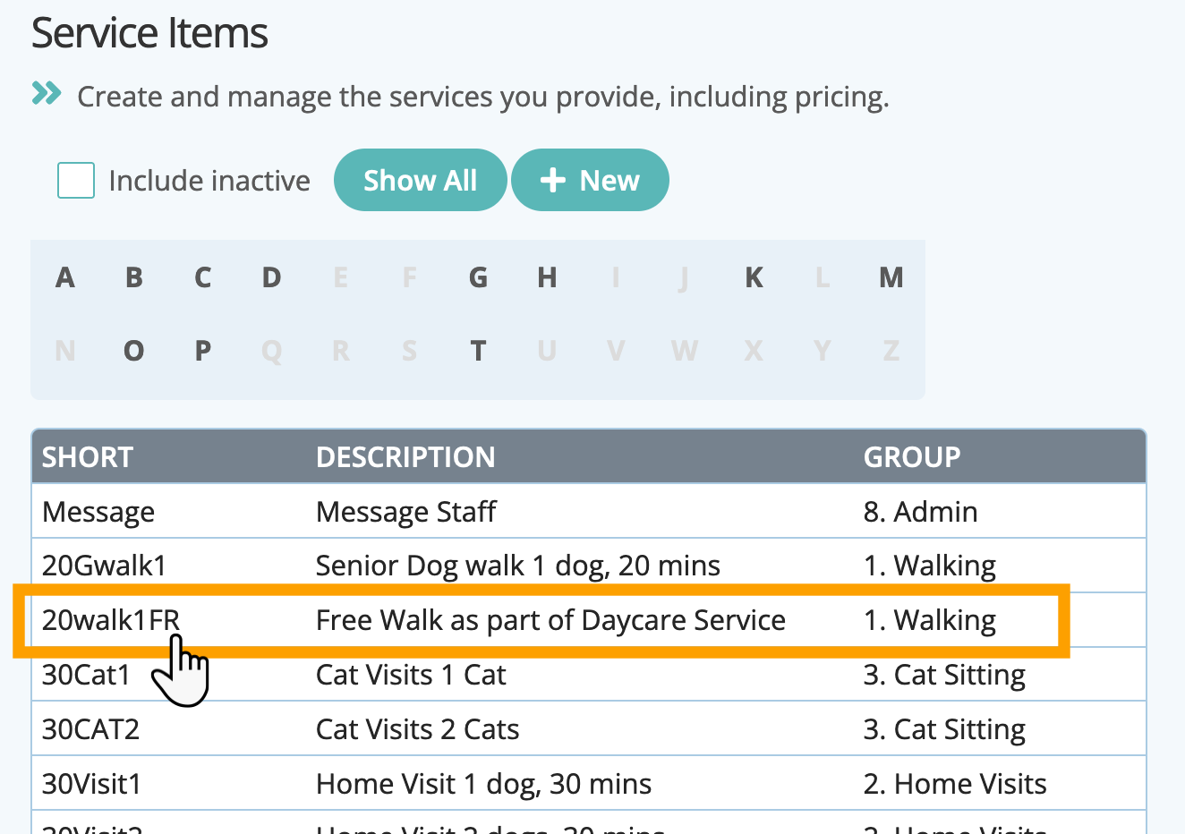Jump to services starting with C
The height and width of the screenshot is (834, 1185).
tap(203, 278)
